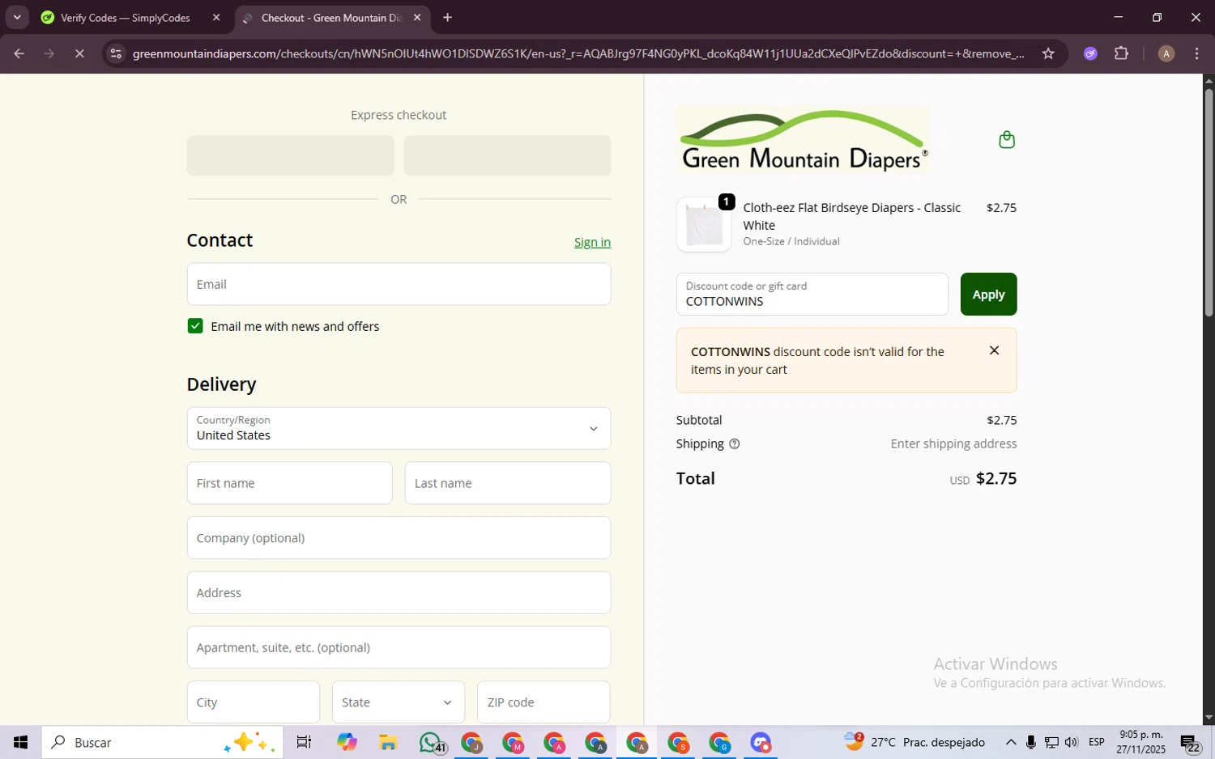Open the clock and date 9:05 p. m.
Image resolution: width=1215 pixels, height=759 pixels.
1140,742
